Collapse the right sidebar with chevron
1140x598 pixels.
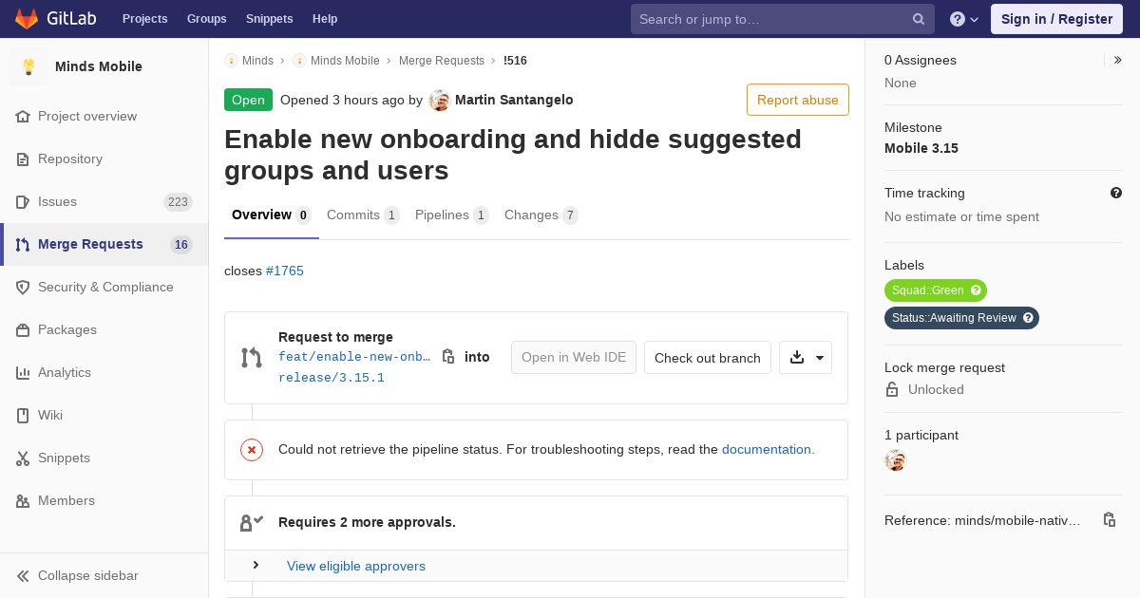[x=1118, y=60]
